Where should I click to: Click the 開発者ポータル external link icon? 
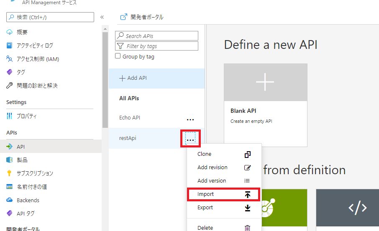coord(123,17)
